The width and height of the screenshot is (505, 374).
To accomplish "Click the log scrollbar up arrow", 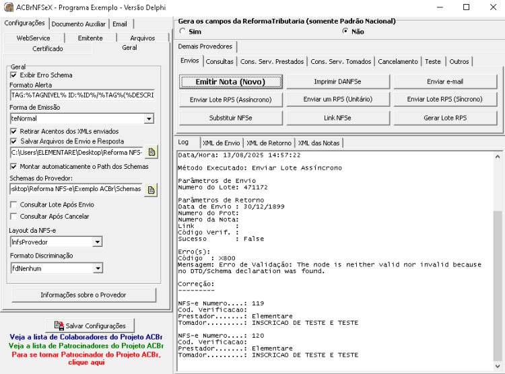I will pos(498,157).
